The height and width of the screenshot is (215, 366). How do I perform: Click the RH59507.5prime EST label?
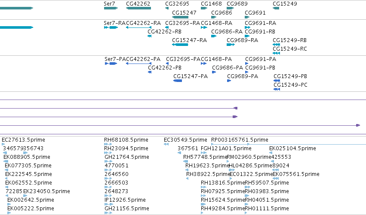pos(267,183)
